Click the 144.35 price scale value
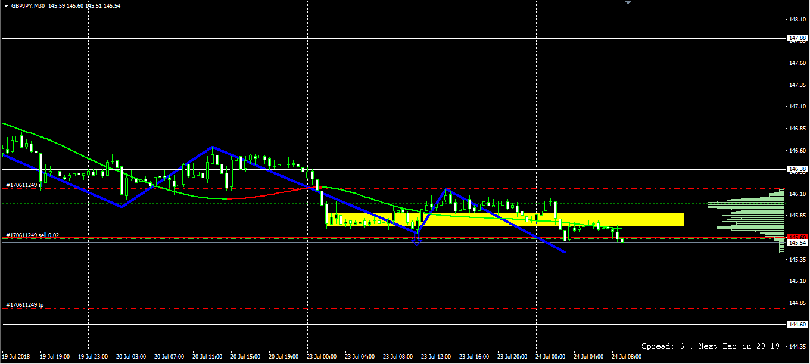 pyautogui.click(x=797, y=346)
